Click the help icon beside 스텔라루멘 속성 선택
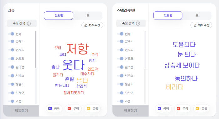The height and width of the screenshot is (119, 219). coord(138,24)
